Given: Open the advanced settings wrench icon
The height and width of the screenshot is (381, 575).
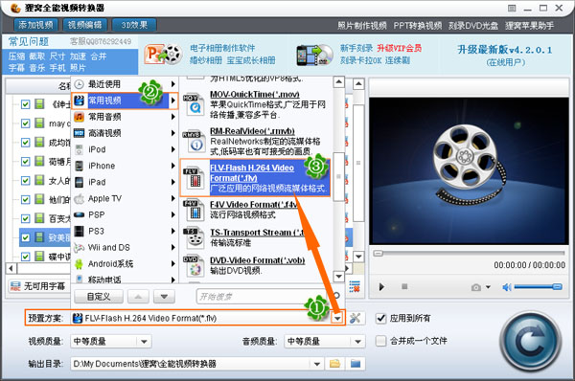Looking at the screenshot, I should [355, 318].
